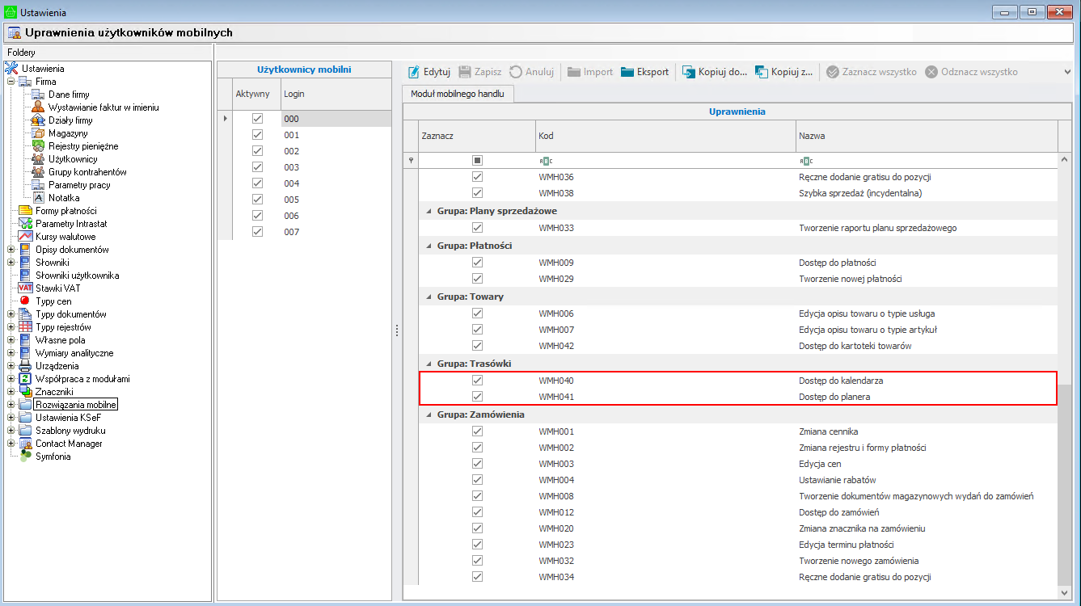Screen dimensions: 1081x606
Task: Select Stawki VAT icon
Action: 25,288
